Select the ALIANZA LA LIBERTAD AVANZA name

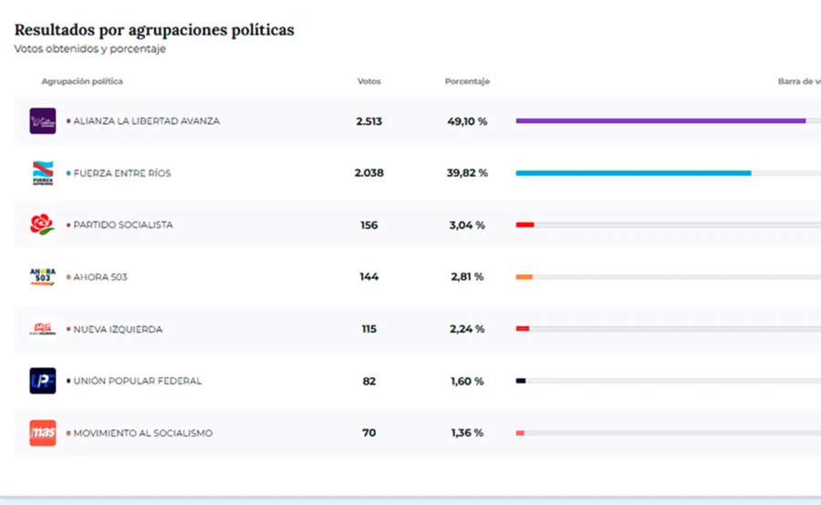[x=146, y=121]
